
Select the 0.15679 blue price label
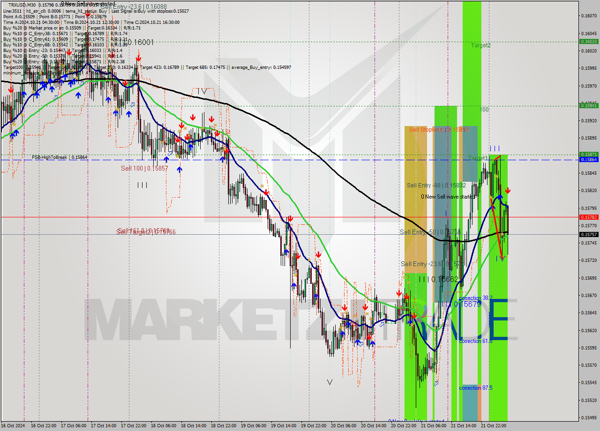coord(467,304)
